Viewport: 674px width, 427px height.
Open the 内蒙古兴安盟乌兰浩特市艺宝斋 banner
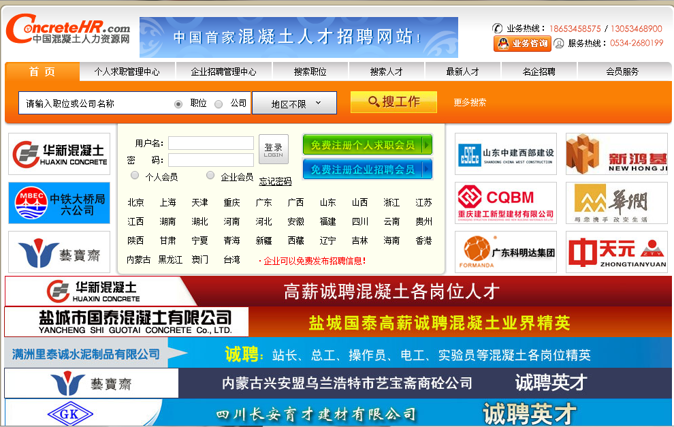click(338, 383)
